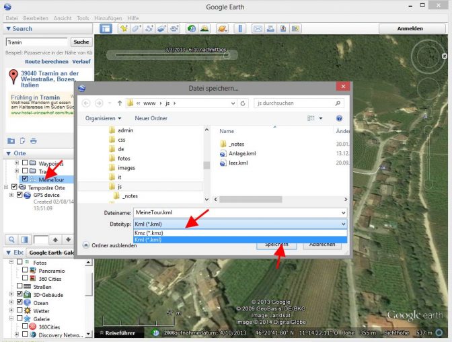Image resolution: width=452 pixels, height=342 pixels.
Task: Toggle the sidebar panel toolbar icon
Action: (x=106, y=28)
